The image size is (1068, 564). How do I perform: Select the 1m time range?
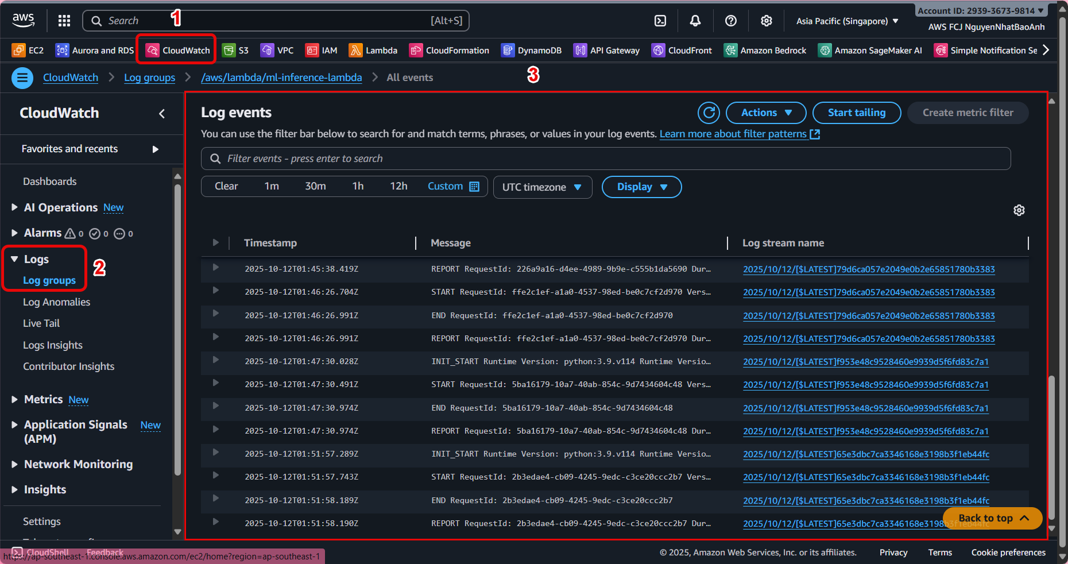(x=272, y=186)
